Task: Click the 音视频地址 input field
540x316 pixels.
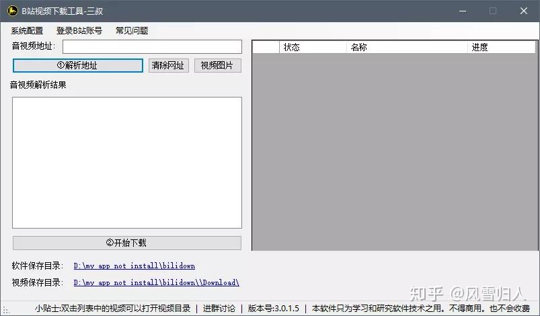Action: [x=152, y=47]
